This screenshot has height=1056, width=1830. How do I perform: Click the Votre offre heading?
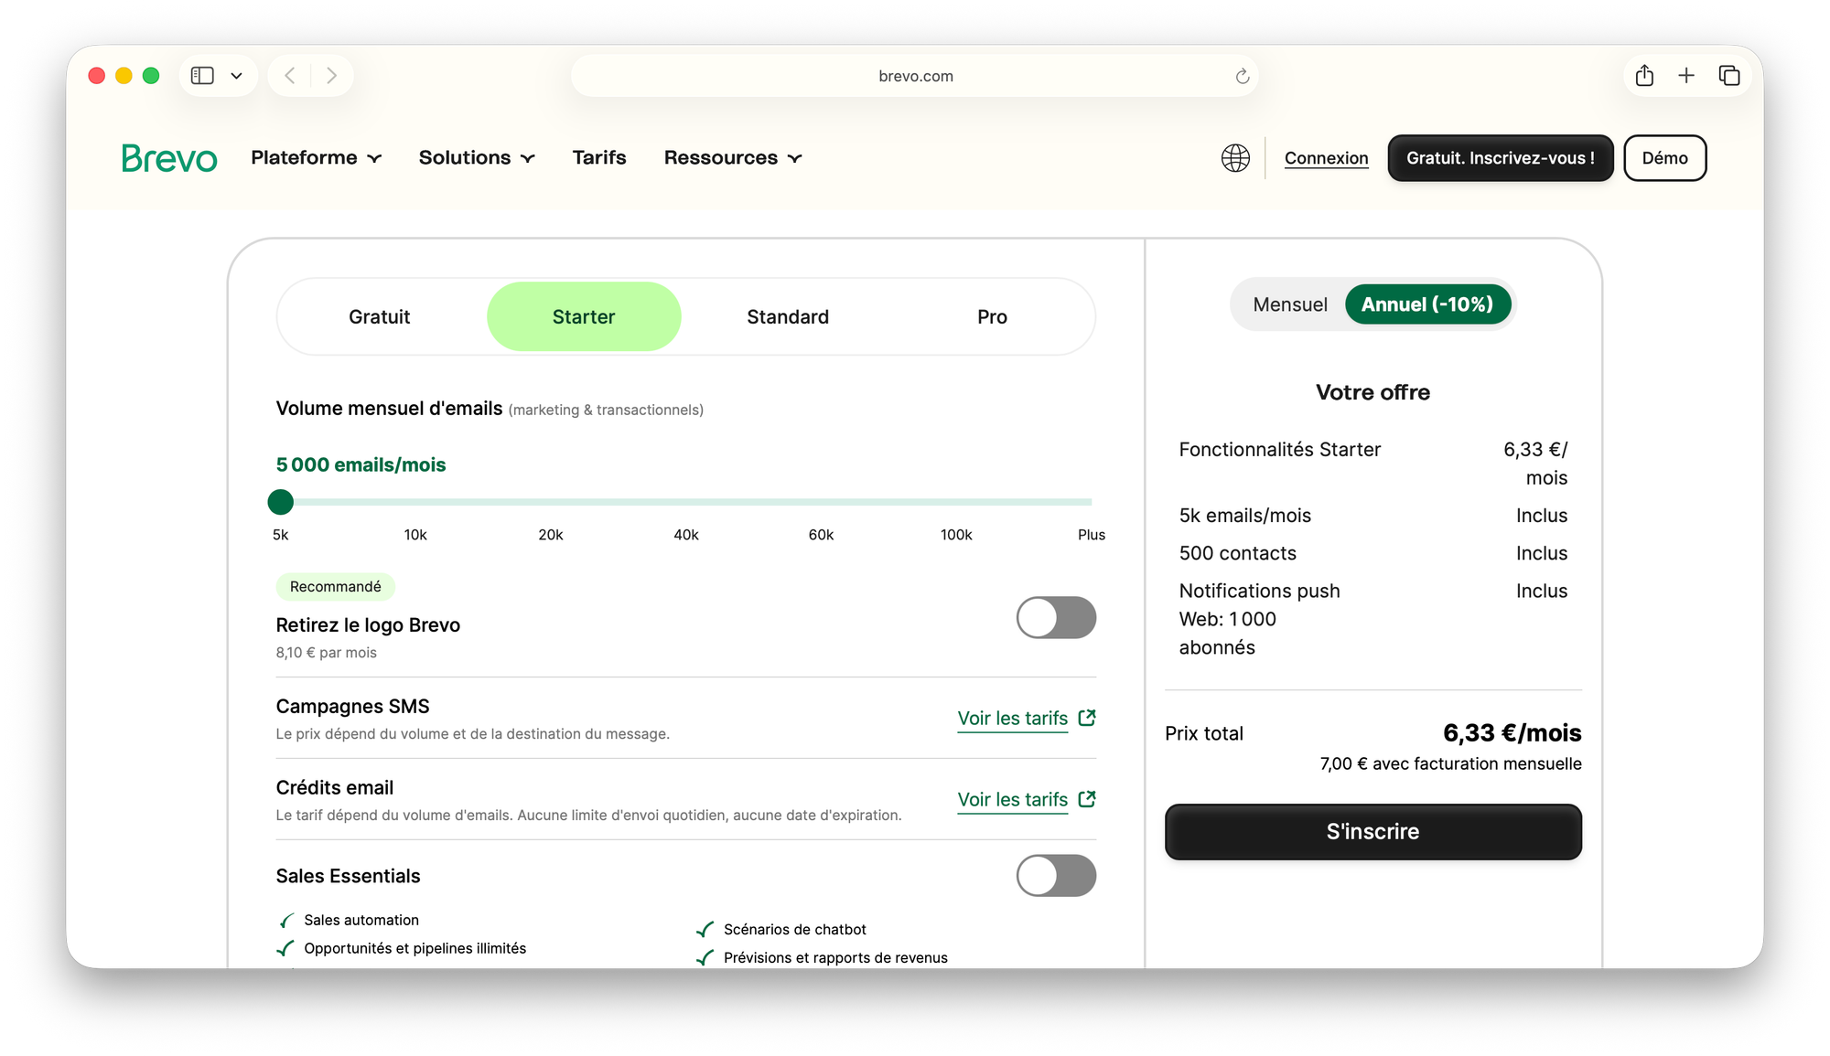[x=1372, y=392]
